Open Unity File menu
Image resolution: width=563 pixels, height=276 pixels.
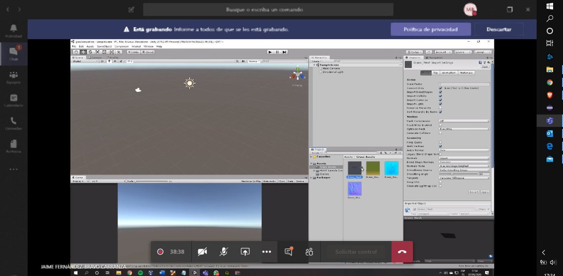point(74,46)
